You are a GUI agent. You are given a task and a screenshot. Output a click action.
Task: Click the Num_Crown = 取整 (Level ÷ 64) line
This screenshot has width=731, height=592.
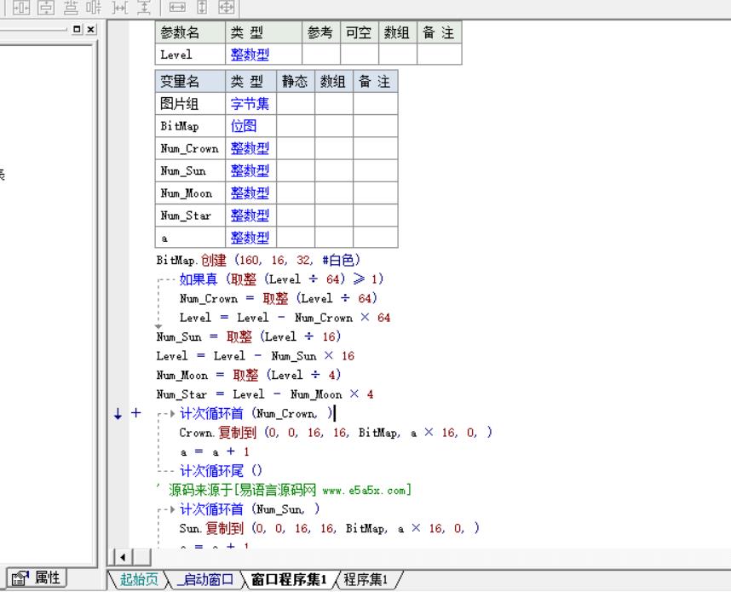[279, 298]
